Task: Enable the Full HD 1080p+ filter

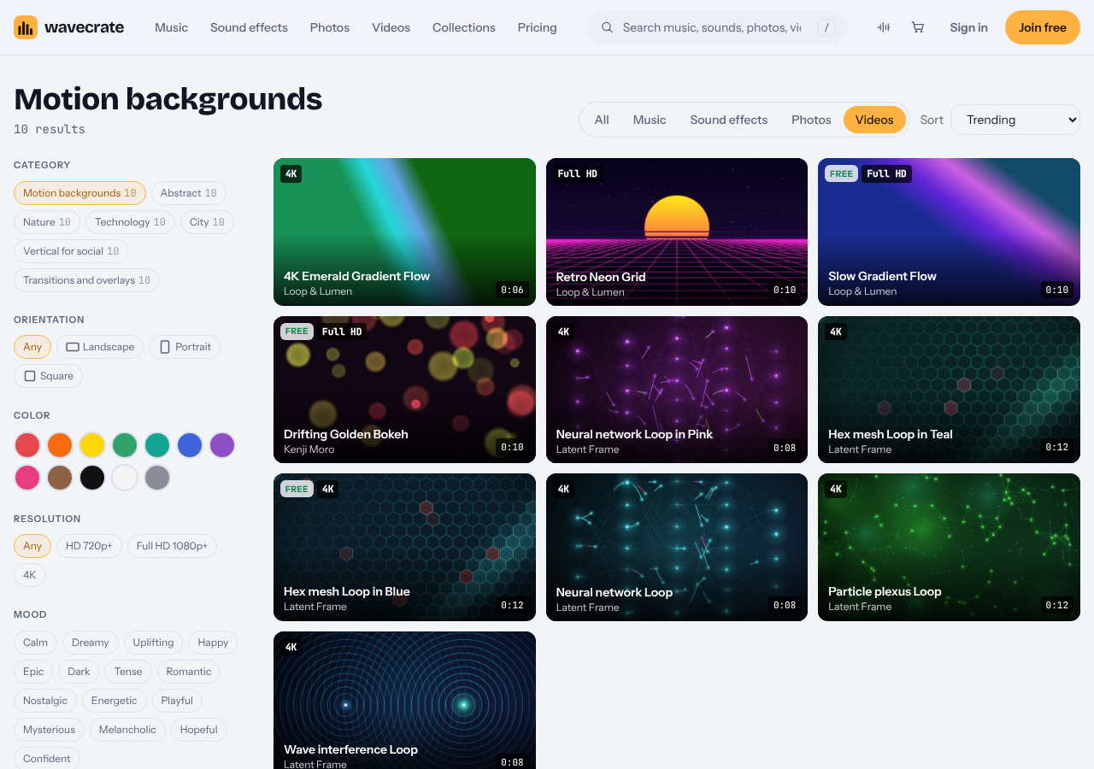Action: [172, 546]
